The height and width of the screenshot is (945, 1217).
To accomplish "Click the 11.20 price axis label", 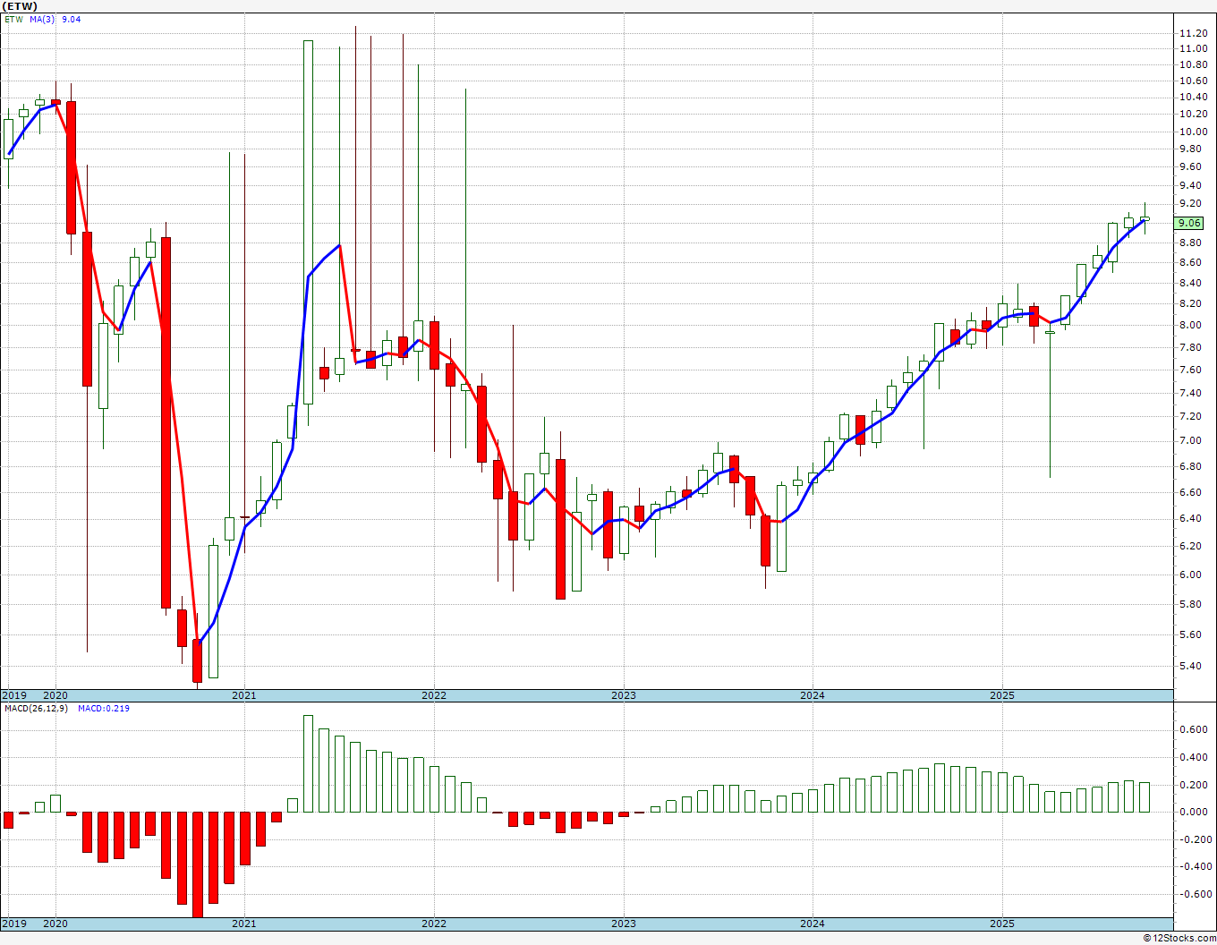I will (1192, 33).
